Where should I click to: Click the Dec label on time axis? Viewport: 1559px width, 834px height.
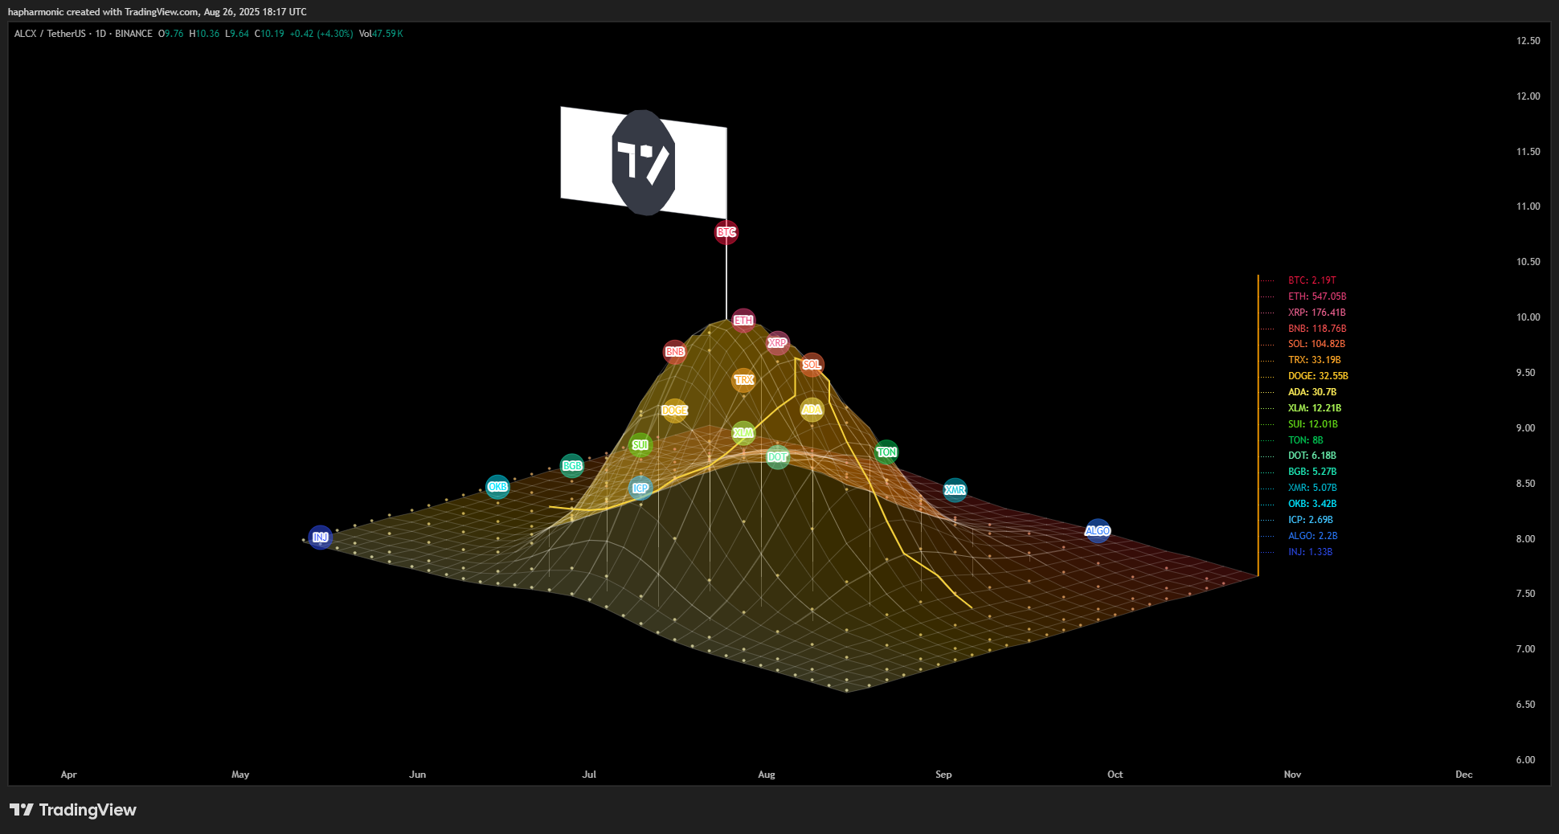(1464, 775)
